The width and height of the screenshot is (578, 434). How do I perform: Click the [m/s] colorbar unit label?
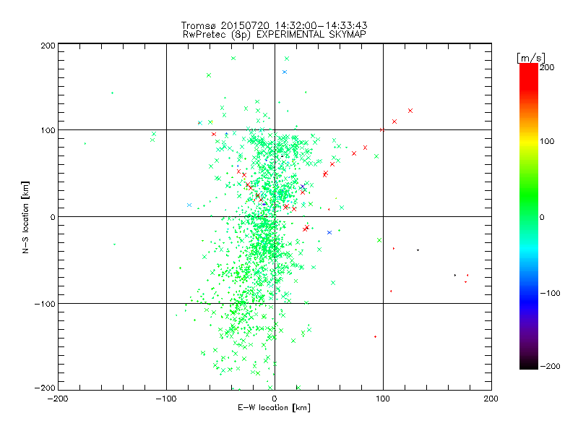(x=530, y=58)
